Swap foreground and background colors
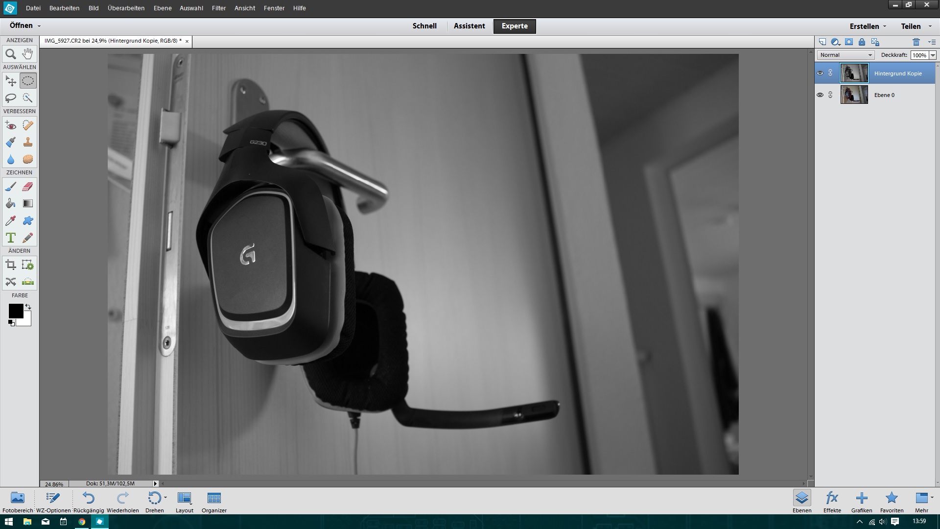 [x=28, y=307]
